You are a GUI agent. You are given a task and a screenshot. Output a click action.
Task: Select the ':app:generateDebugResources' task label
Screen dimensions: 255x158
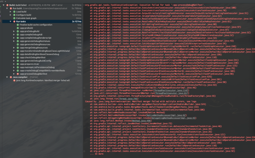35,44
